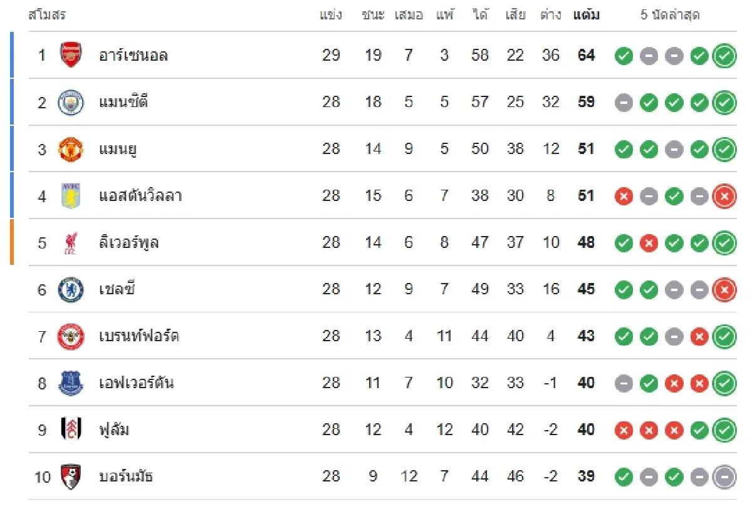752x509 pixels.
Task: Open the ลิเวอร์พูล team link
Action: 128,243
